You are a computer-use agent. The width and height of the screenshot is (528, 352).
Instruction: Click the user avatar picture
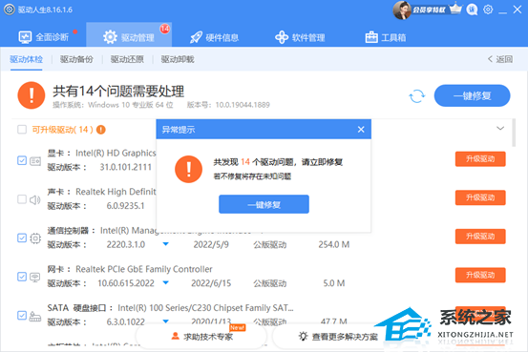click(402, 10)
